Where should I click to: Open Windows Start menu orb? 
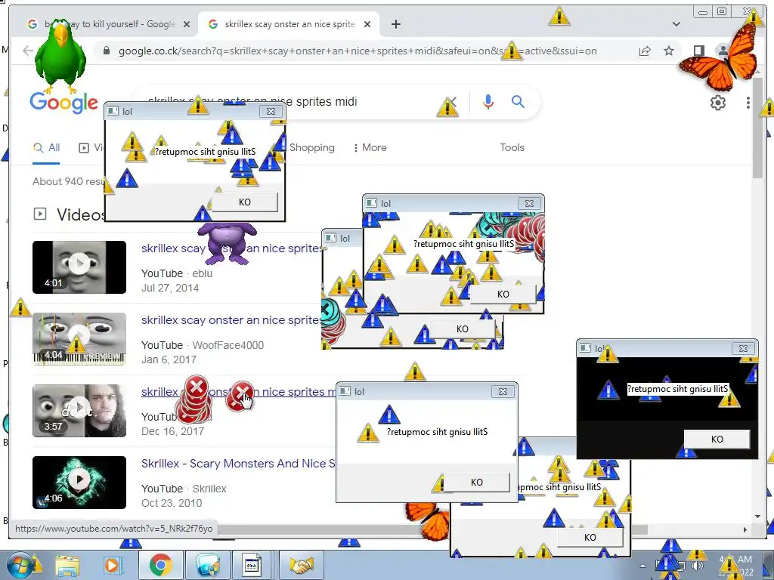tap(20, 565)
